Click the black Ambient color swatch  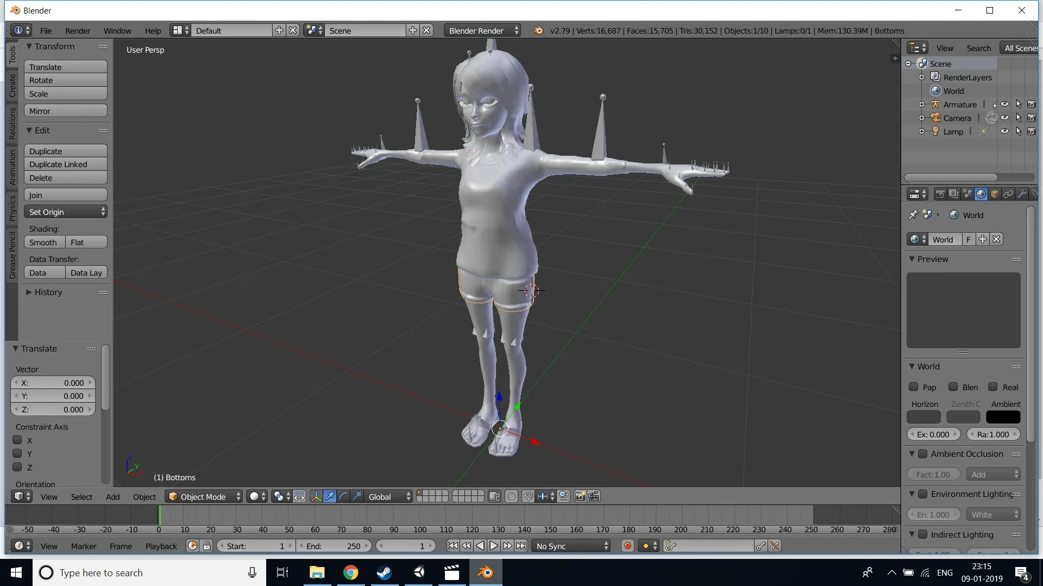point(1003,417)
